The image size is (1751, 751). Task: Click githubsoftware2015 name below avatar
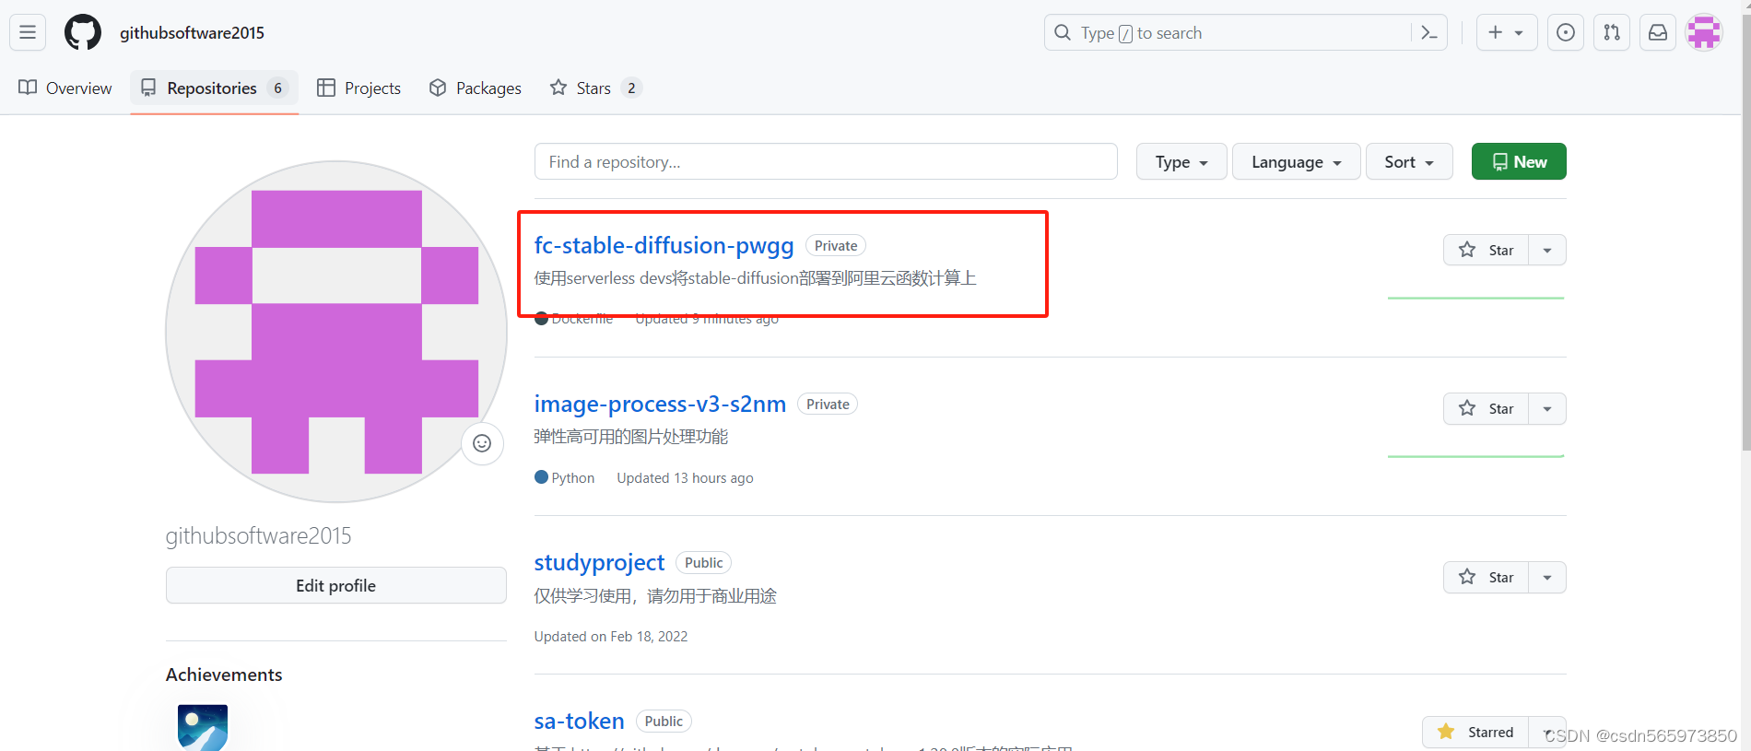point(258,535)
